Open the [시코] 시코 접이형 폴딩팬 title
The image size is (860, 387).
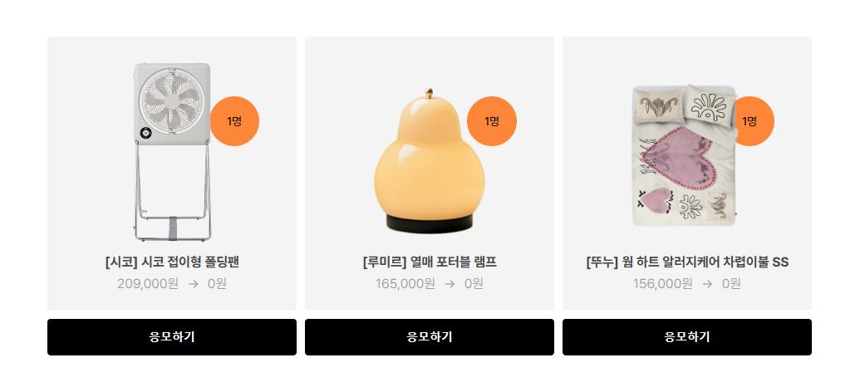[x=172, y=262]
